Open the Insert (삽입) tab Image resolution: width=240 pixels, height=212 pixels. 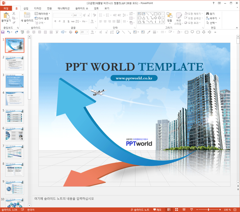click(x=26, y=8)
